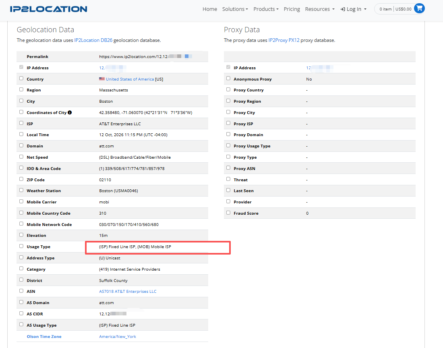Open the AS7018 AT&T Enterprises LLC link
Screen dimensions: 443x348
[128, 291]
